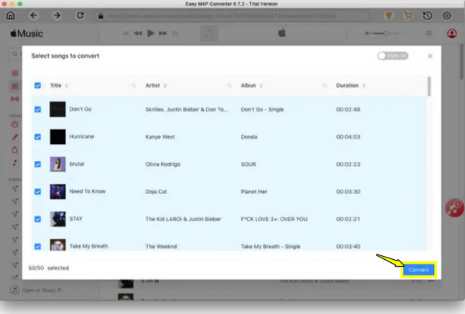The height and width of the screenshot is (314, 465).
Task: Select 'F*CK LOVE 3+: OVER YOU' album cell
Action: 274,220
